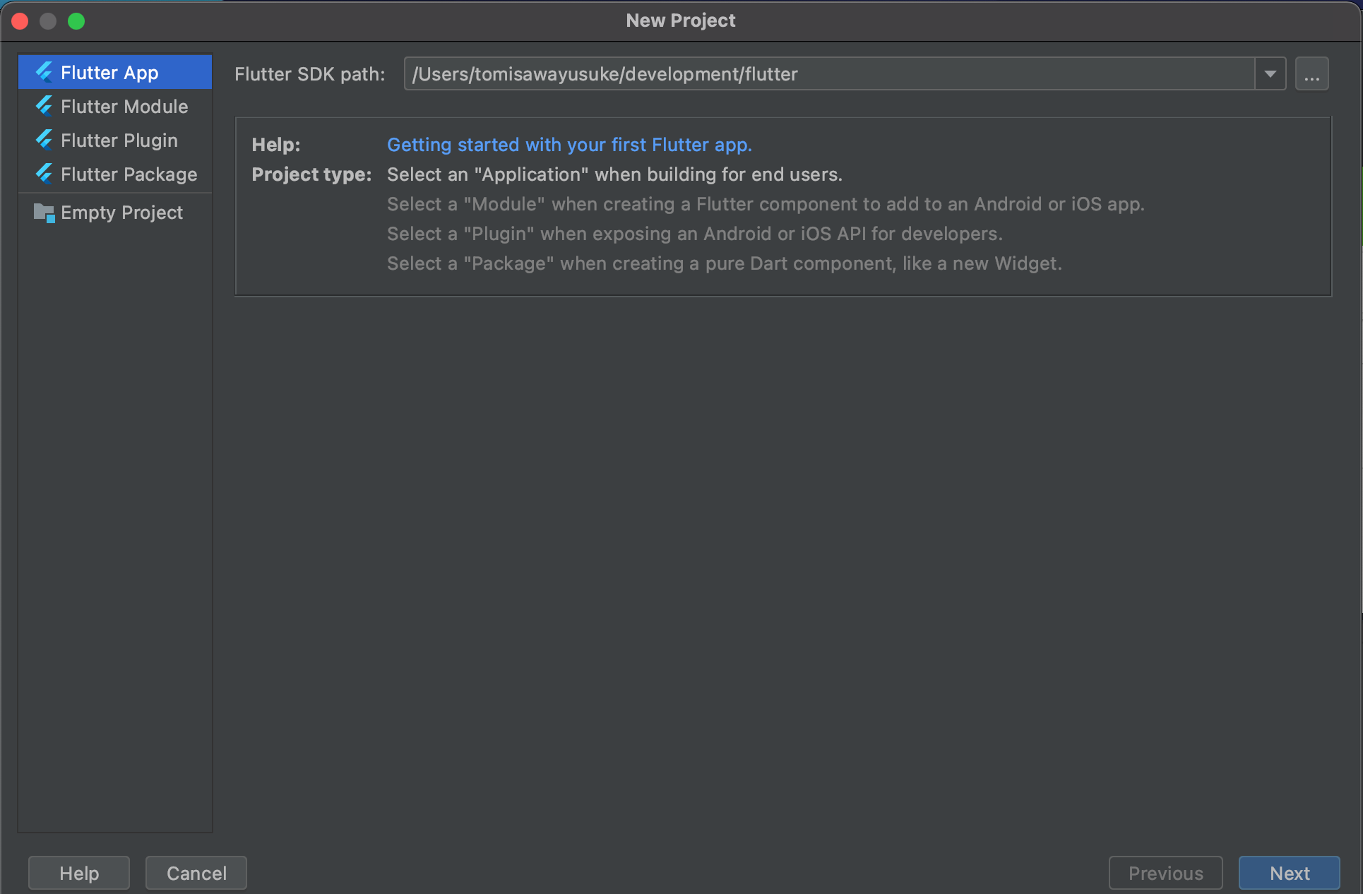Click the Flutter Plugin logo icon
Viewport: 1363px width, 894px height.
(44, 140)
